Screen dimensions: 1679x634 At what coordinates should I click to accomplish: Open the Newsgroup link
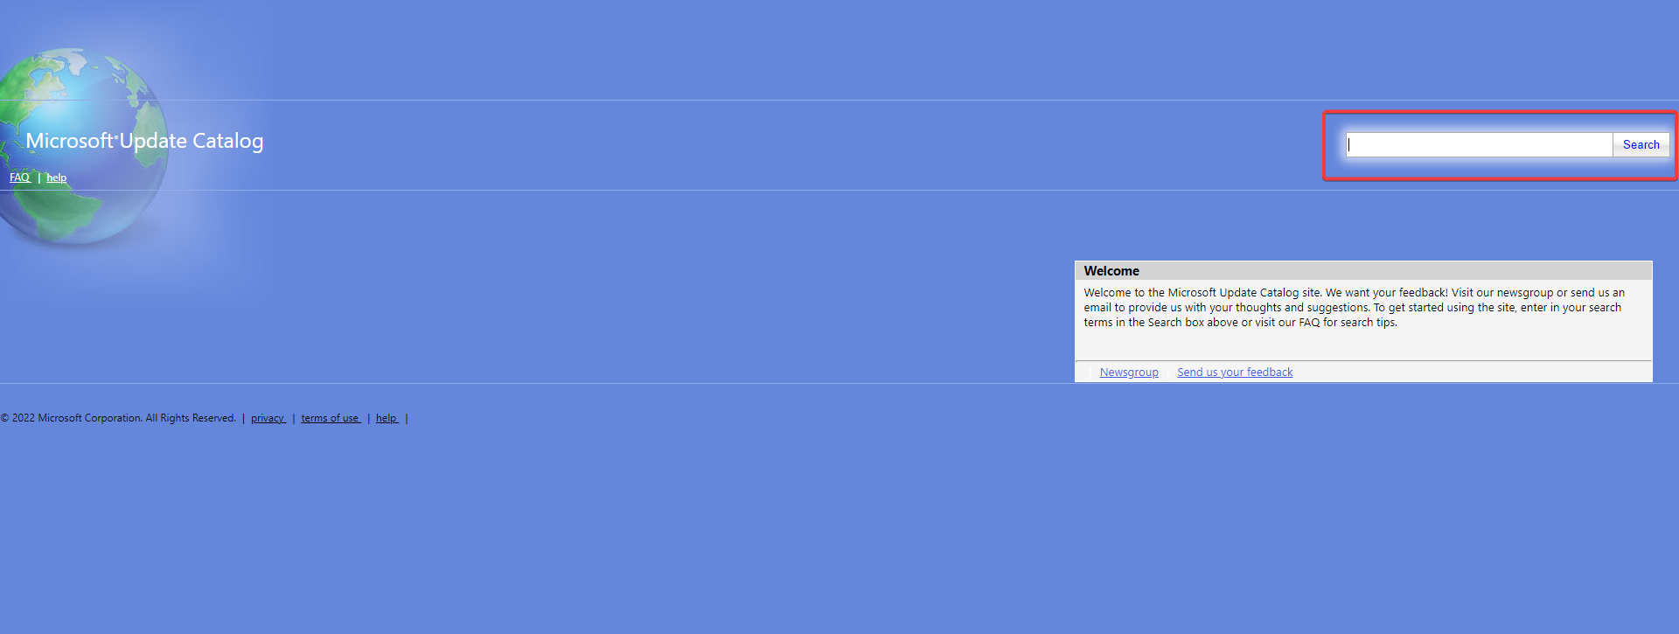point(1129,373)
